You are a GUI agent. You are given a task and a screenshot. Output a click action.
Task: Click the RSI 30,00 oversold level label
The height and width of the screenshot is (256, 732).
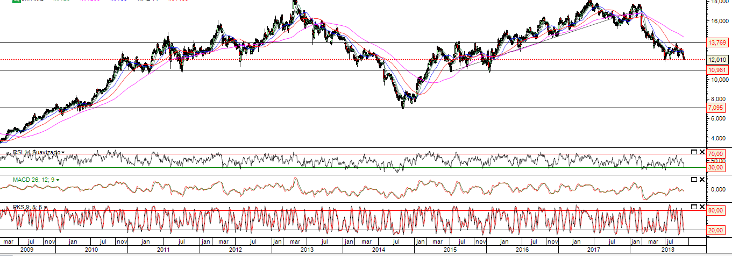[716, 167]
